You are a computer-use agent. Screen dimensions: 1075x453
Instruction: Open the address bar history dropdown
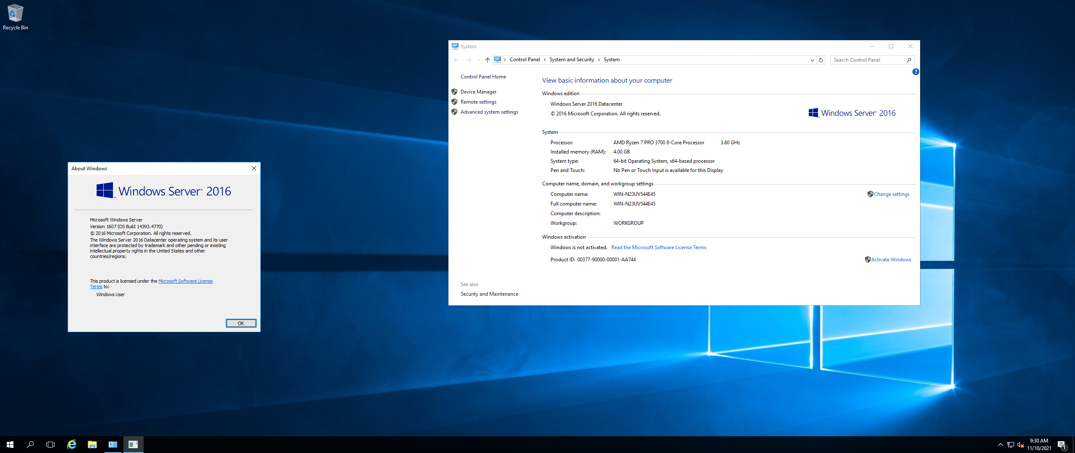point(812,60)
